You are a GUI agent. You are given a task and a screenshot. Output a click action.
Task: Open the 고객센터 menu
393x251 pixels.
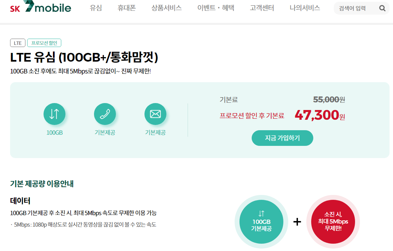pos(262,8)
